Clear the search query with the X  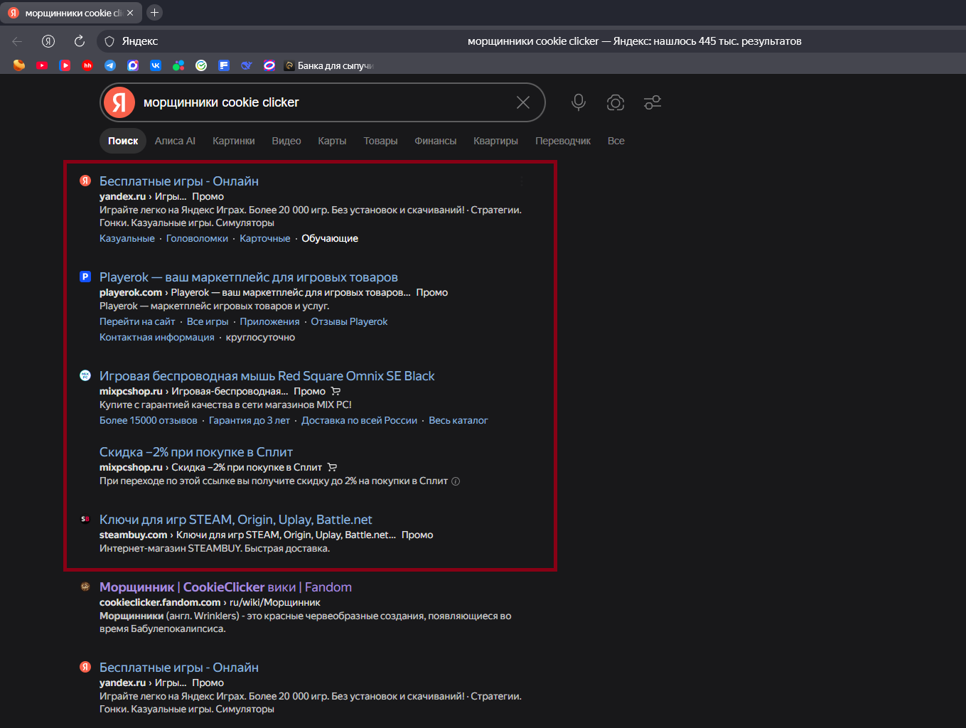[523, 102]
